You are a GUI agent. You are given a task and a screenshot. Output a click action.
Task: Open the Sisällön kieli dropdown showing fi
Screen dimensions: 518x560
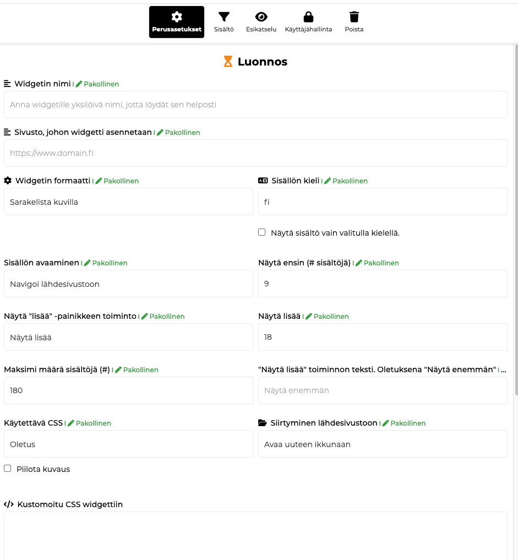pyautogui.click(x=383, y=202)
